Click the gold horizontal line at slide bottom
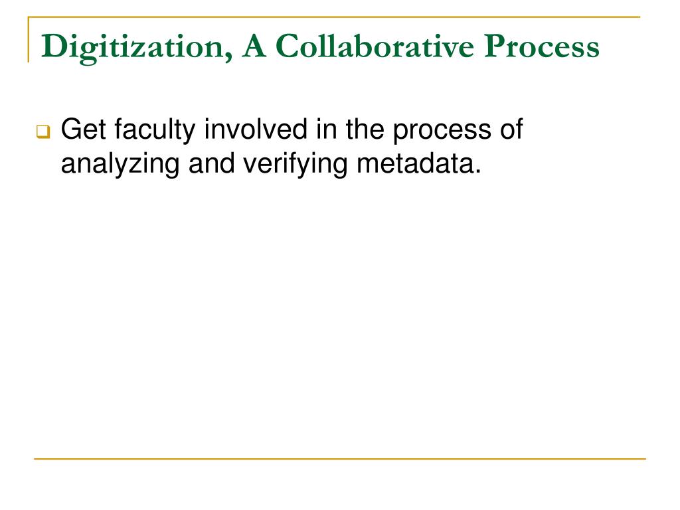Screen dimensions: 680x510 coord(340,458)
